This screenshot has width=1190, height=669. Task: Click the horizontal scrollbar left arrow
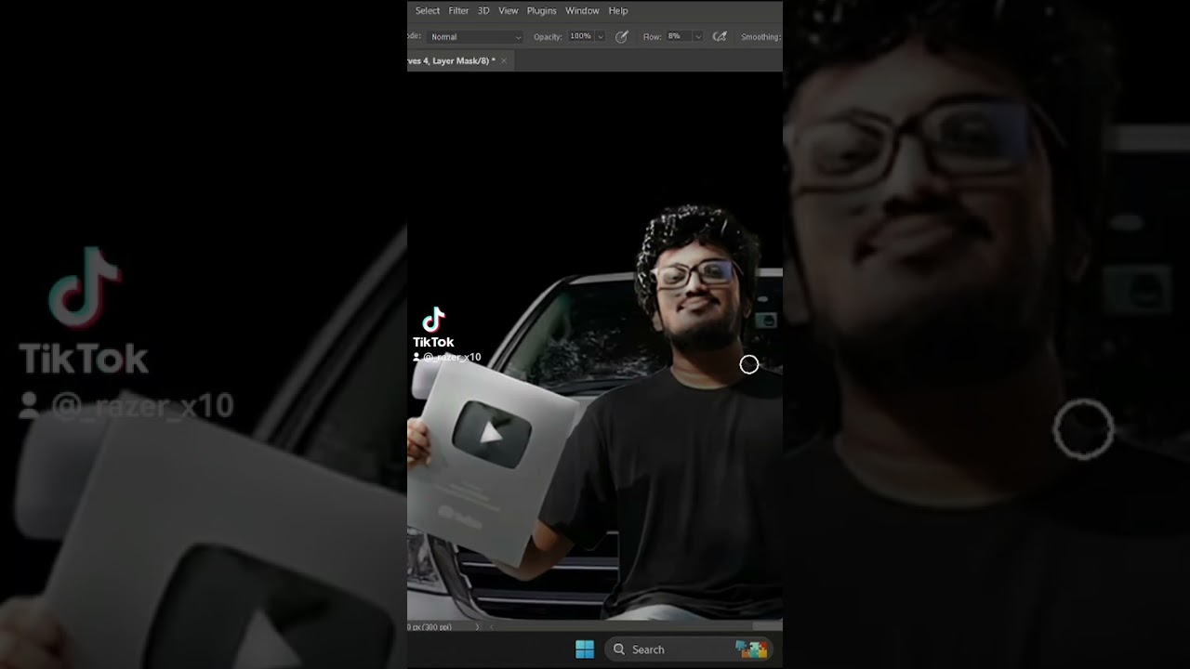point(490,627)
